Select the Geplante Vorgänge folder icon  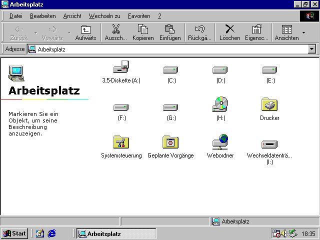pyautogui.click(x=170, y=142)
